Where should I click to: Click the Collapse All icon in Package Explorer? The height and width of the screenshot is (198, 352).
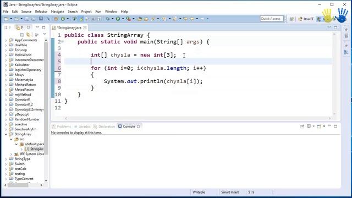pos(22,35)
